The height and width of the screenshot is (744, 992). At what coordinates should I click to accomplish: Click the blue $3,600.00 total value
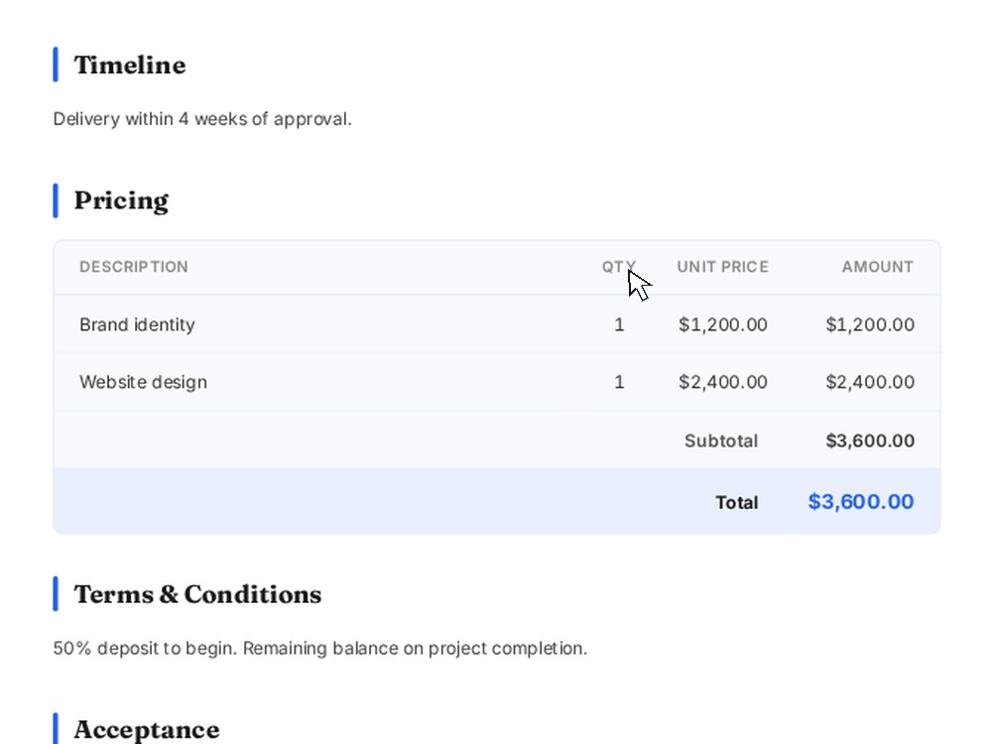861,502
